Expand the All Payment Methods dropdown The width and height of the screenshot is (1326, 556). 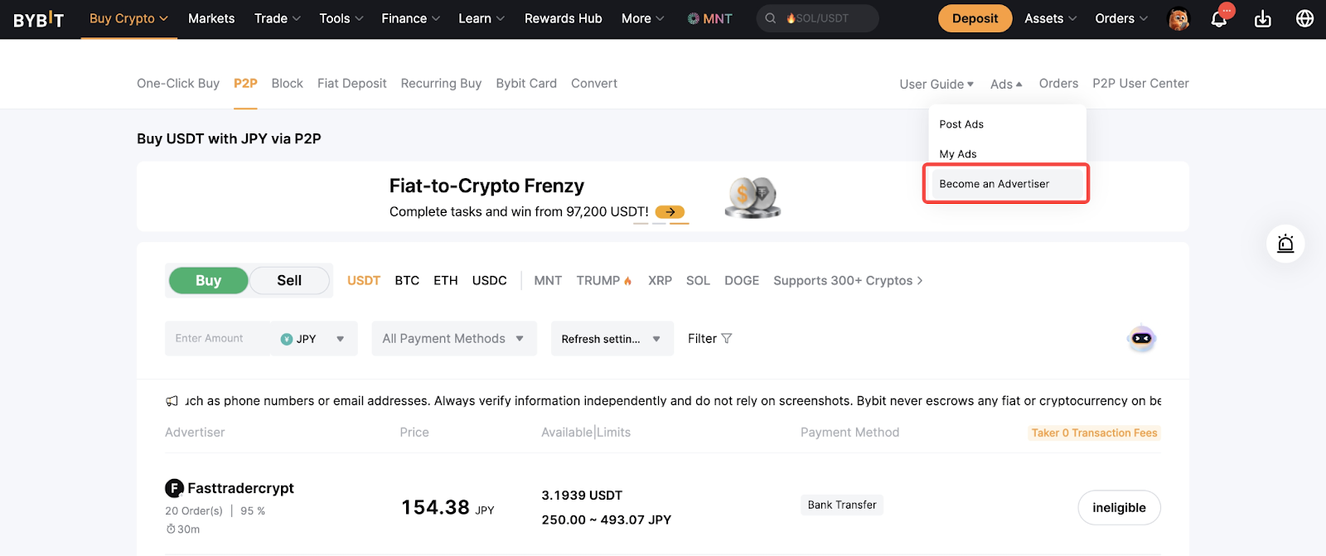click(x=453, y=339)
